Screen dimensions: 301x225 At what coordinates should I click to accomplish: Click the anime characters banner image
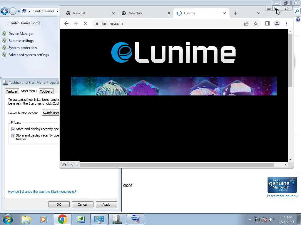tap(174, 86)
